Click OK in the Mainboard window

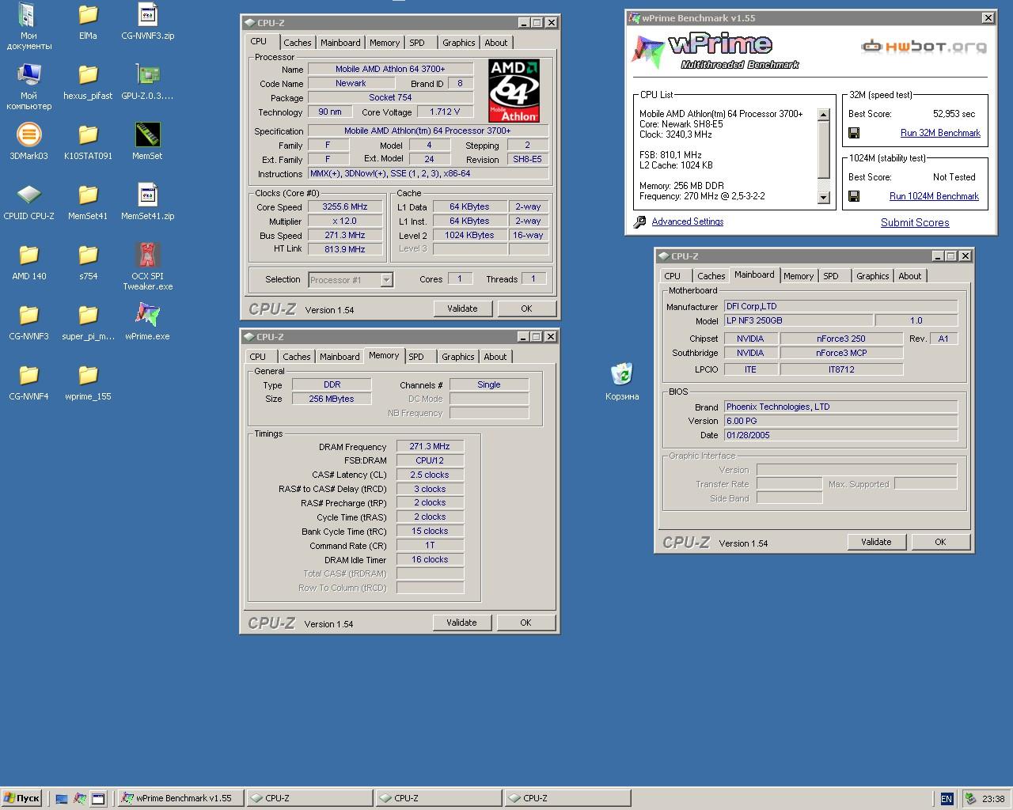point(940,542)
